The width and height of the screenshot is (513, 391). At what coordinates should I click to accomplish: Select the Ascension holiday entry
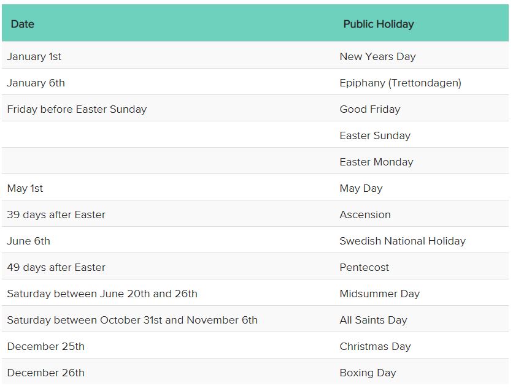[365, 214]
